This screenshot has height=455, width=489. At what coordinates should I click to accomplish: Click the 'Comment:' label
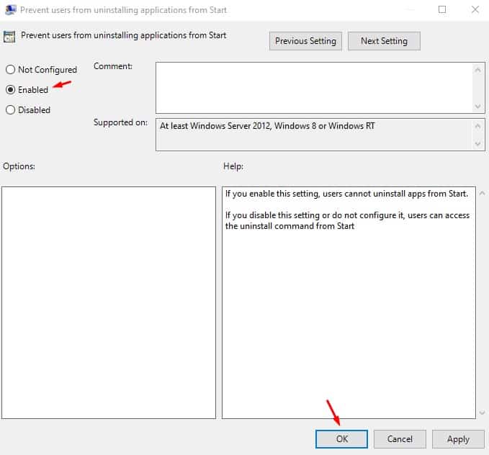point(113,66)
